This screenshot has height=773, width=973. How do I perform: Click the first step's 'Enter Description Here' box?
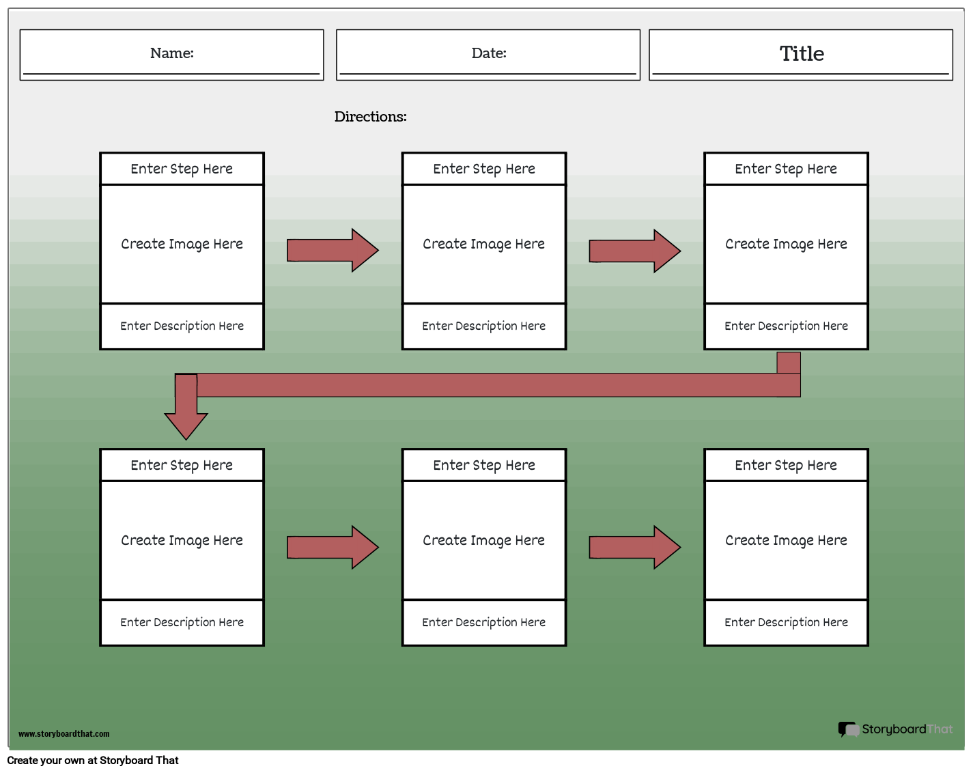[x=182, y=326]
